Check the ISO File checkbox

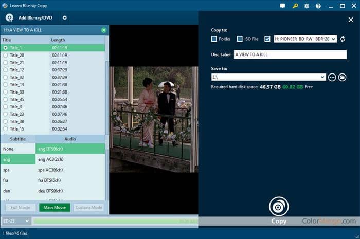(x=240, y=39)
